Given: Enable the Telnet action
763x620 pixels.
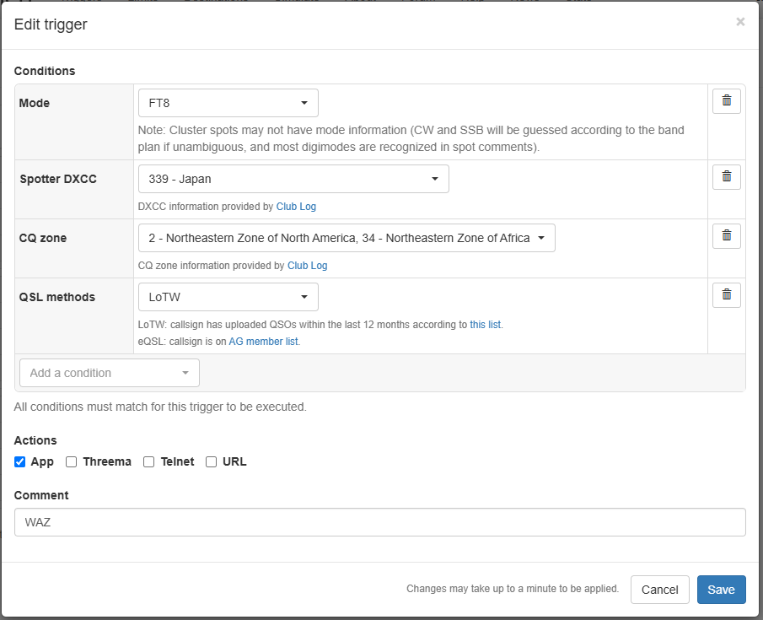Looking at the screenshot, I should [x=149, y=461].
